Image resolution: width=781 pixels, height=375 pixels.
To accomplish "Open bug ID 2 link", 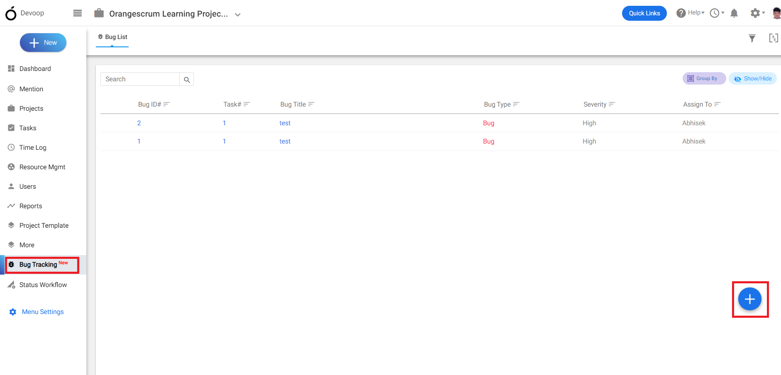I will click(x=139, y=123).
